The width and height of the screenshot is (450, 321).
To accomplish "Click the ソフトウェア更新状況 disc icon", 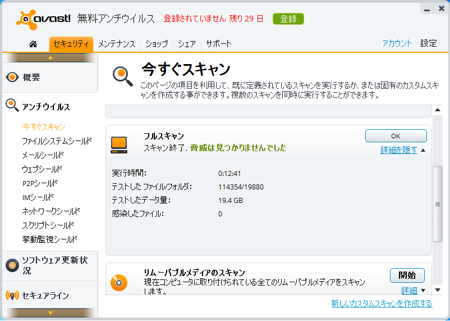I will click(x=12, y=265).
